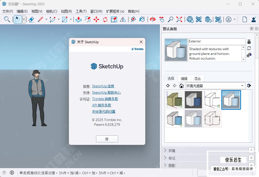This screenshot has height=177, width=259.
Task: Select the Pan hand tool
Action: 162,19
